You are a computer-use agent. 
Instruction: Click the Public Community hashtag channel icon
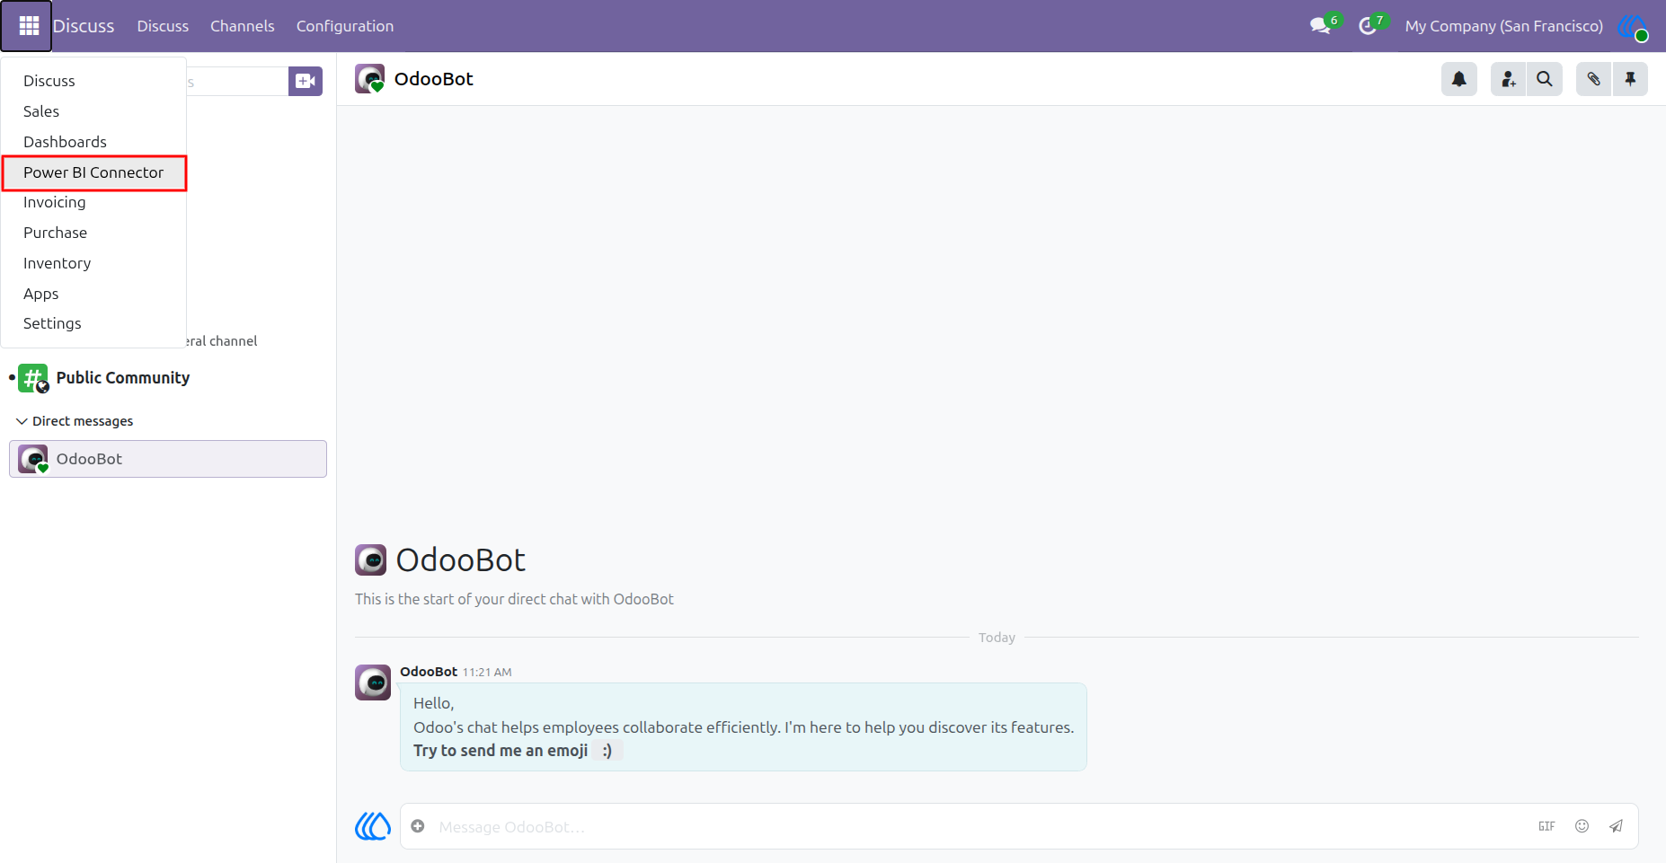[33, 378]
